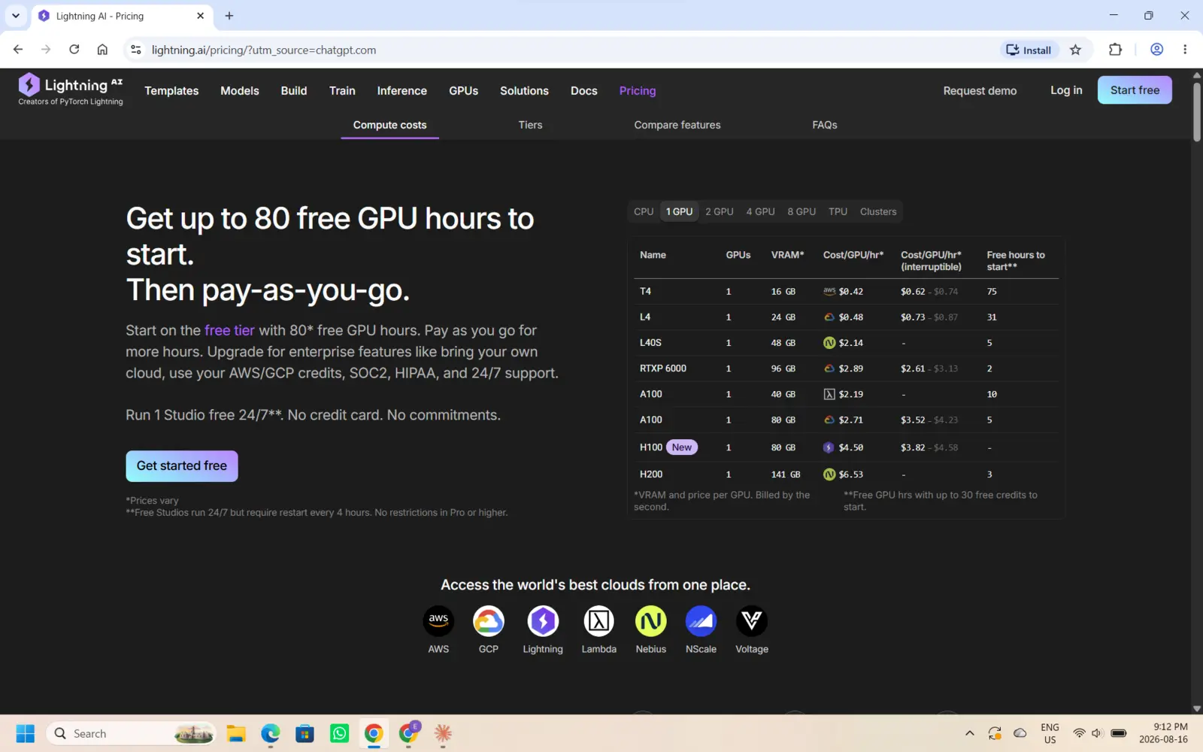Open File Explorer from the taskbar
Screen dimensions: 1203x752
point(236,733)
